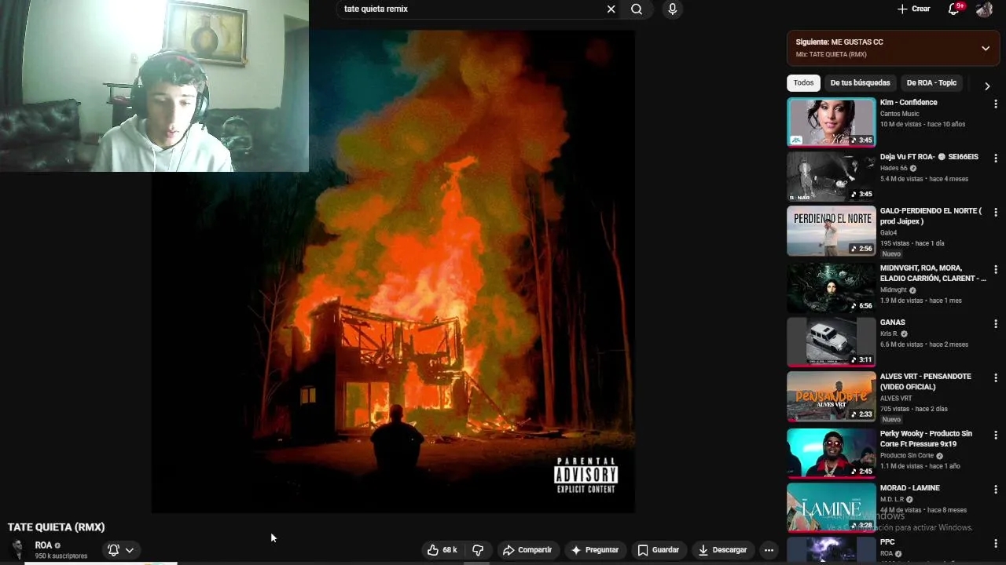Viewport: 1006px width, 565px height.
Task: Click the TATE QUIETA (RMX) title
Action: click(x=56, y=527)
